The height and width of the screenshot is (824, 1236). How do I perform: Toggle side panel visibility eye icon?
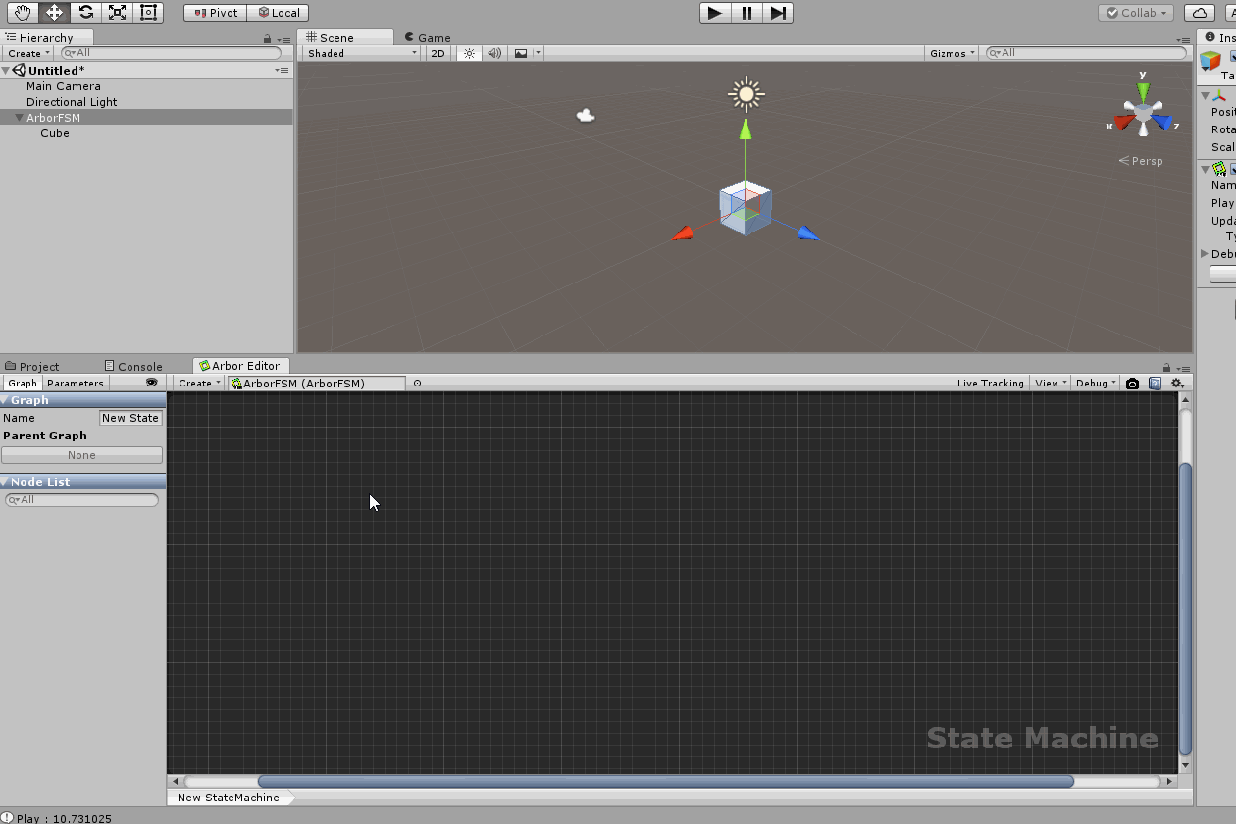click(x=151, y=383)
